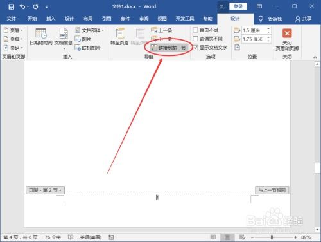Undo the last action

tap(22, 6)
